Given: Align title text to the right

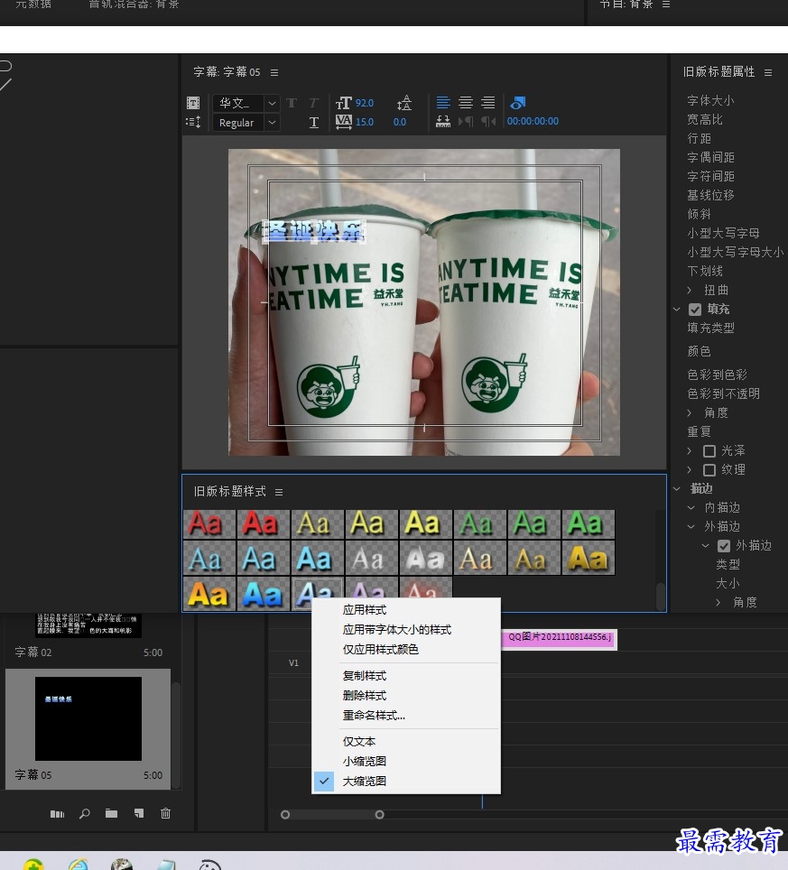Looking at the screenshot, I should tap(487, 103).
